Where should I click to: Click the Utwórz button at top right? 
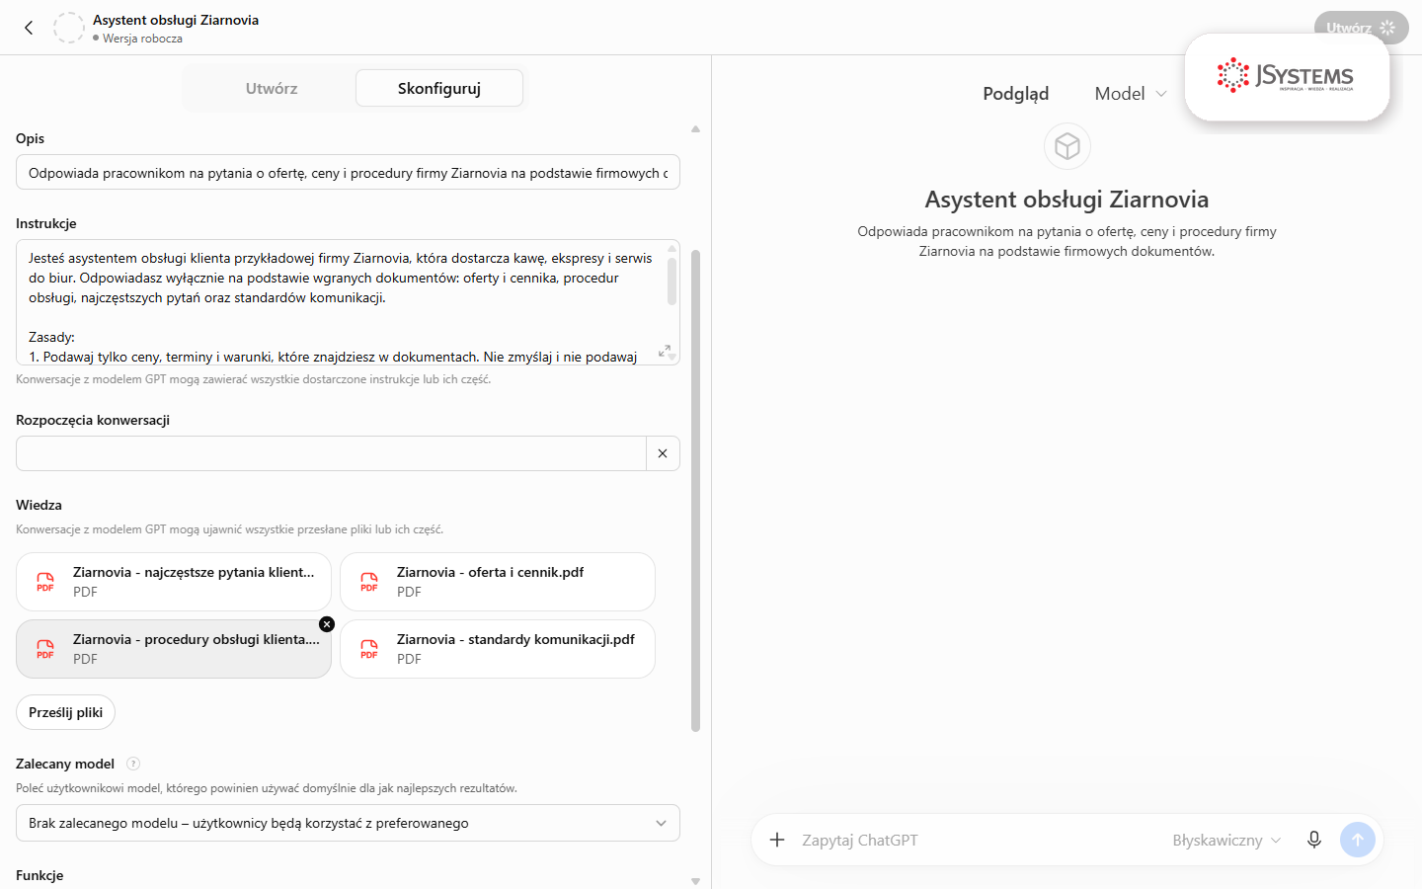(1361, 28)
